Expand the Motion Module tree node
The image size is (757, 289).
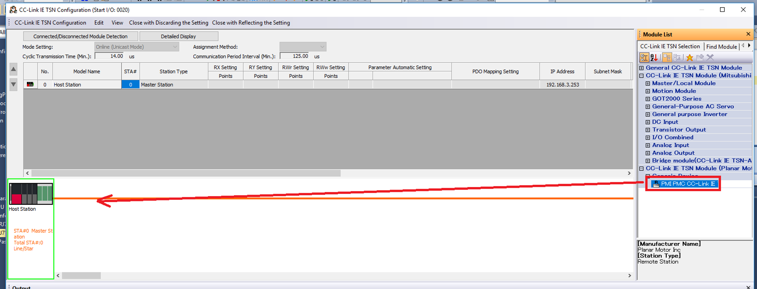[648, 91]
